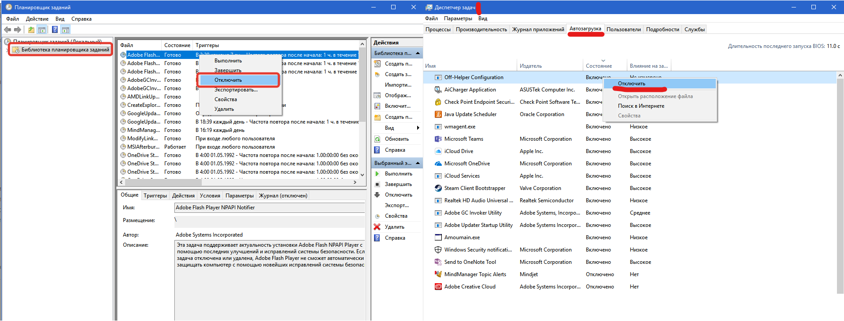The width and height of the screenshot is (844, 321).
Task: Click 'Свойства' in the Actions pane
Action: tap(396, 216)
